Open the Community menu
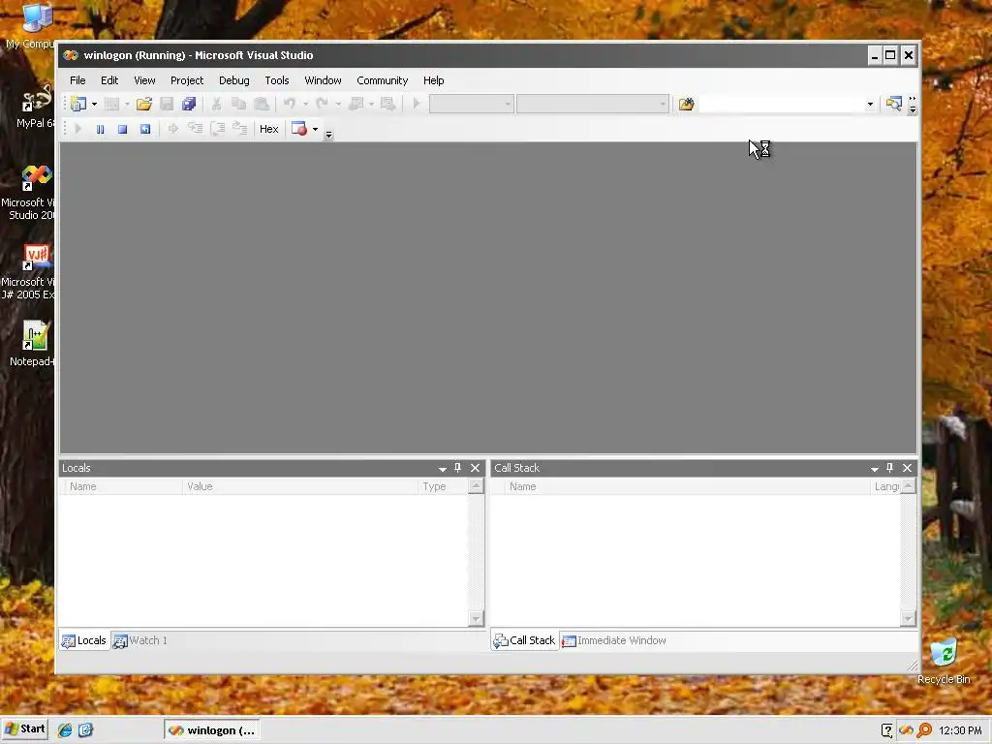This screenshot has height=744, width=992. coord(382,80)
